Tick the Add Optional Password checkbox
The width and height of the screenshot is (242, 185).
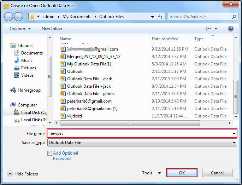tap(49, 153)
